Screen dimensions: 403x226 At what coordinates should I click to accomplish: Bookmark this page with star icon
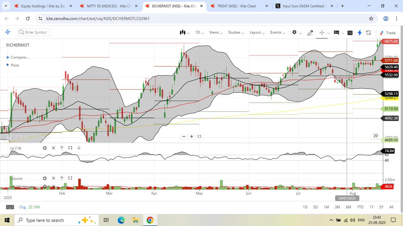click(371, 18)
